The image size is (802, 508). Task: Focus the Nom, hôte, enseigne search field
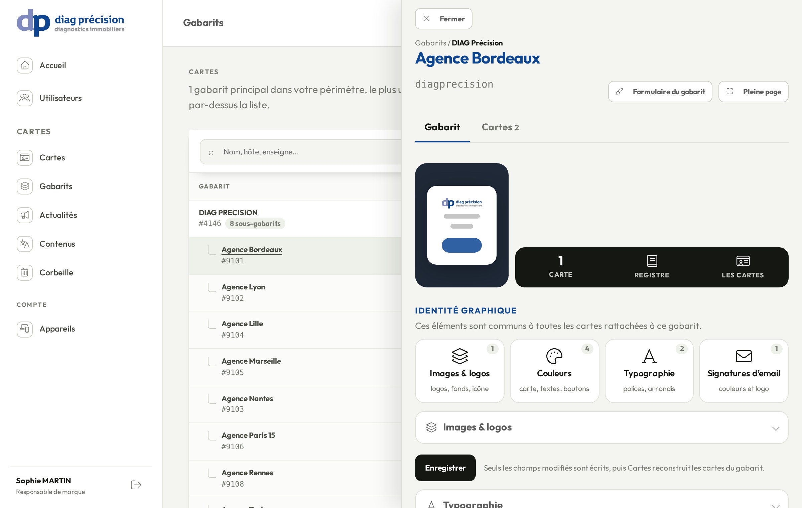(301, 152)
